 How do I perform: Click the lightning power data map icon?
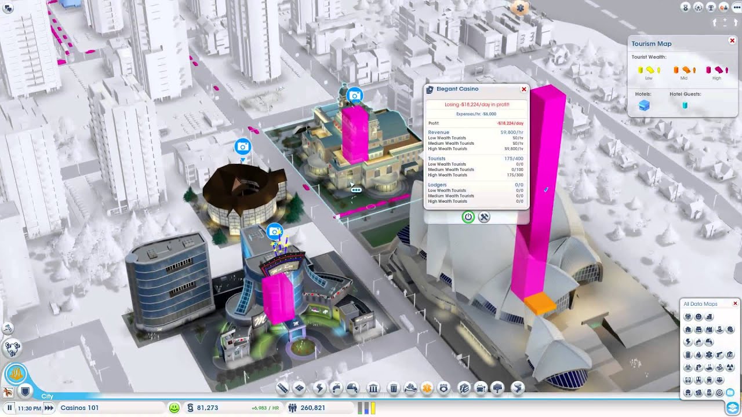point(688,341)
